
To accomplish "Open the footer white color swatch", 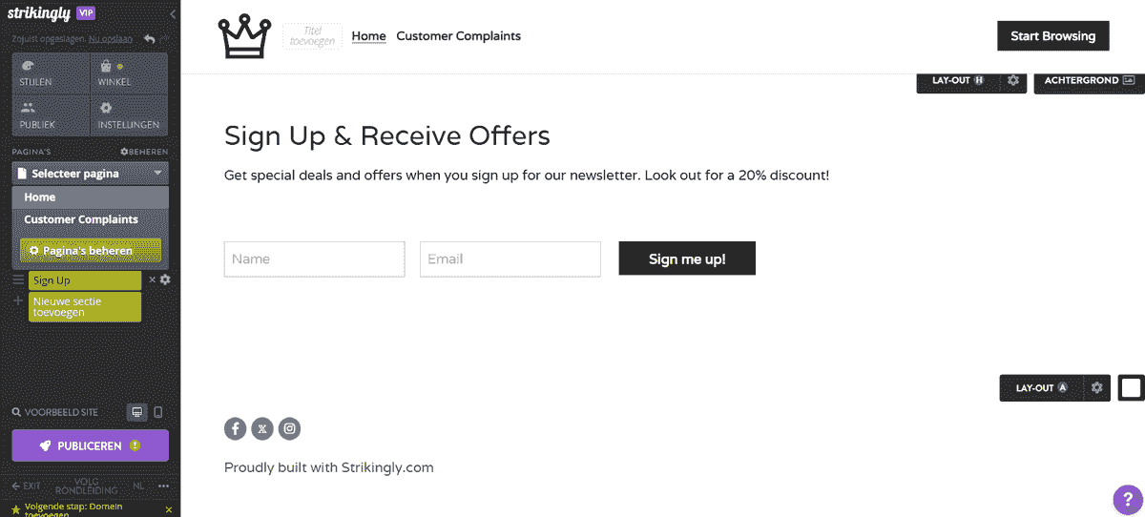I will tap(1131, 388).
